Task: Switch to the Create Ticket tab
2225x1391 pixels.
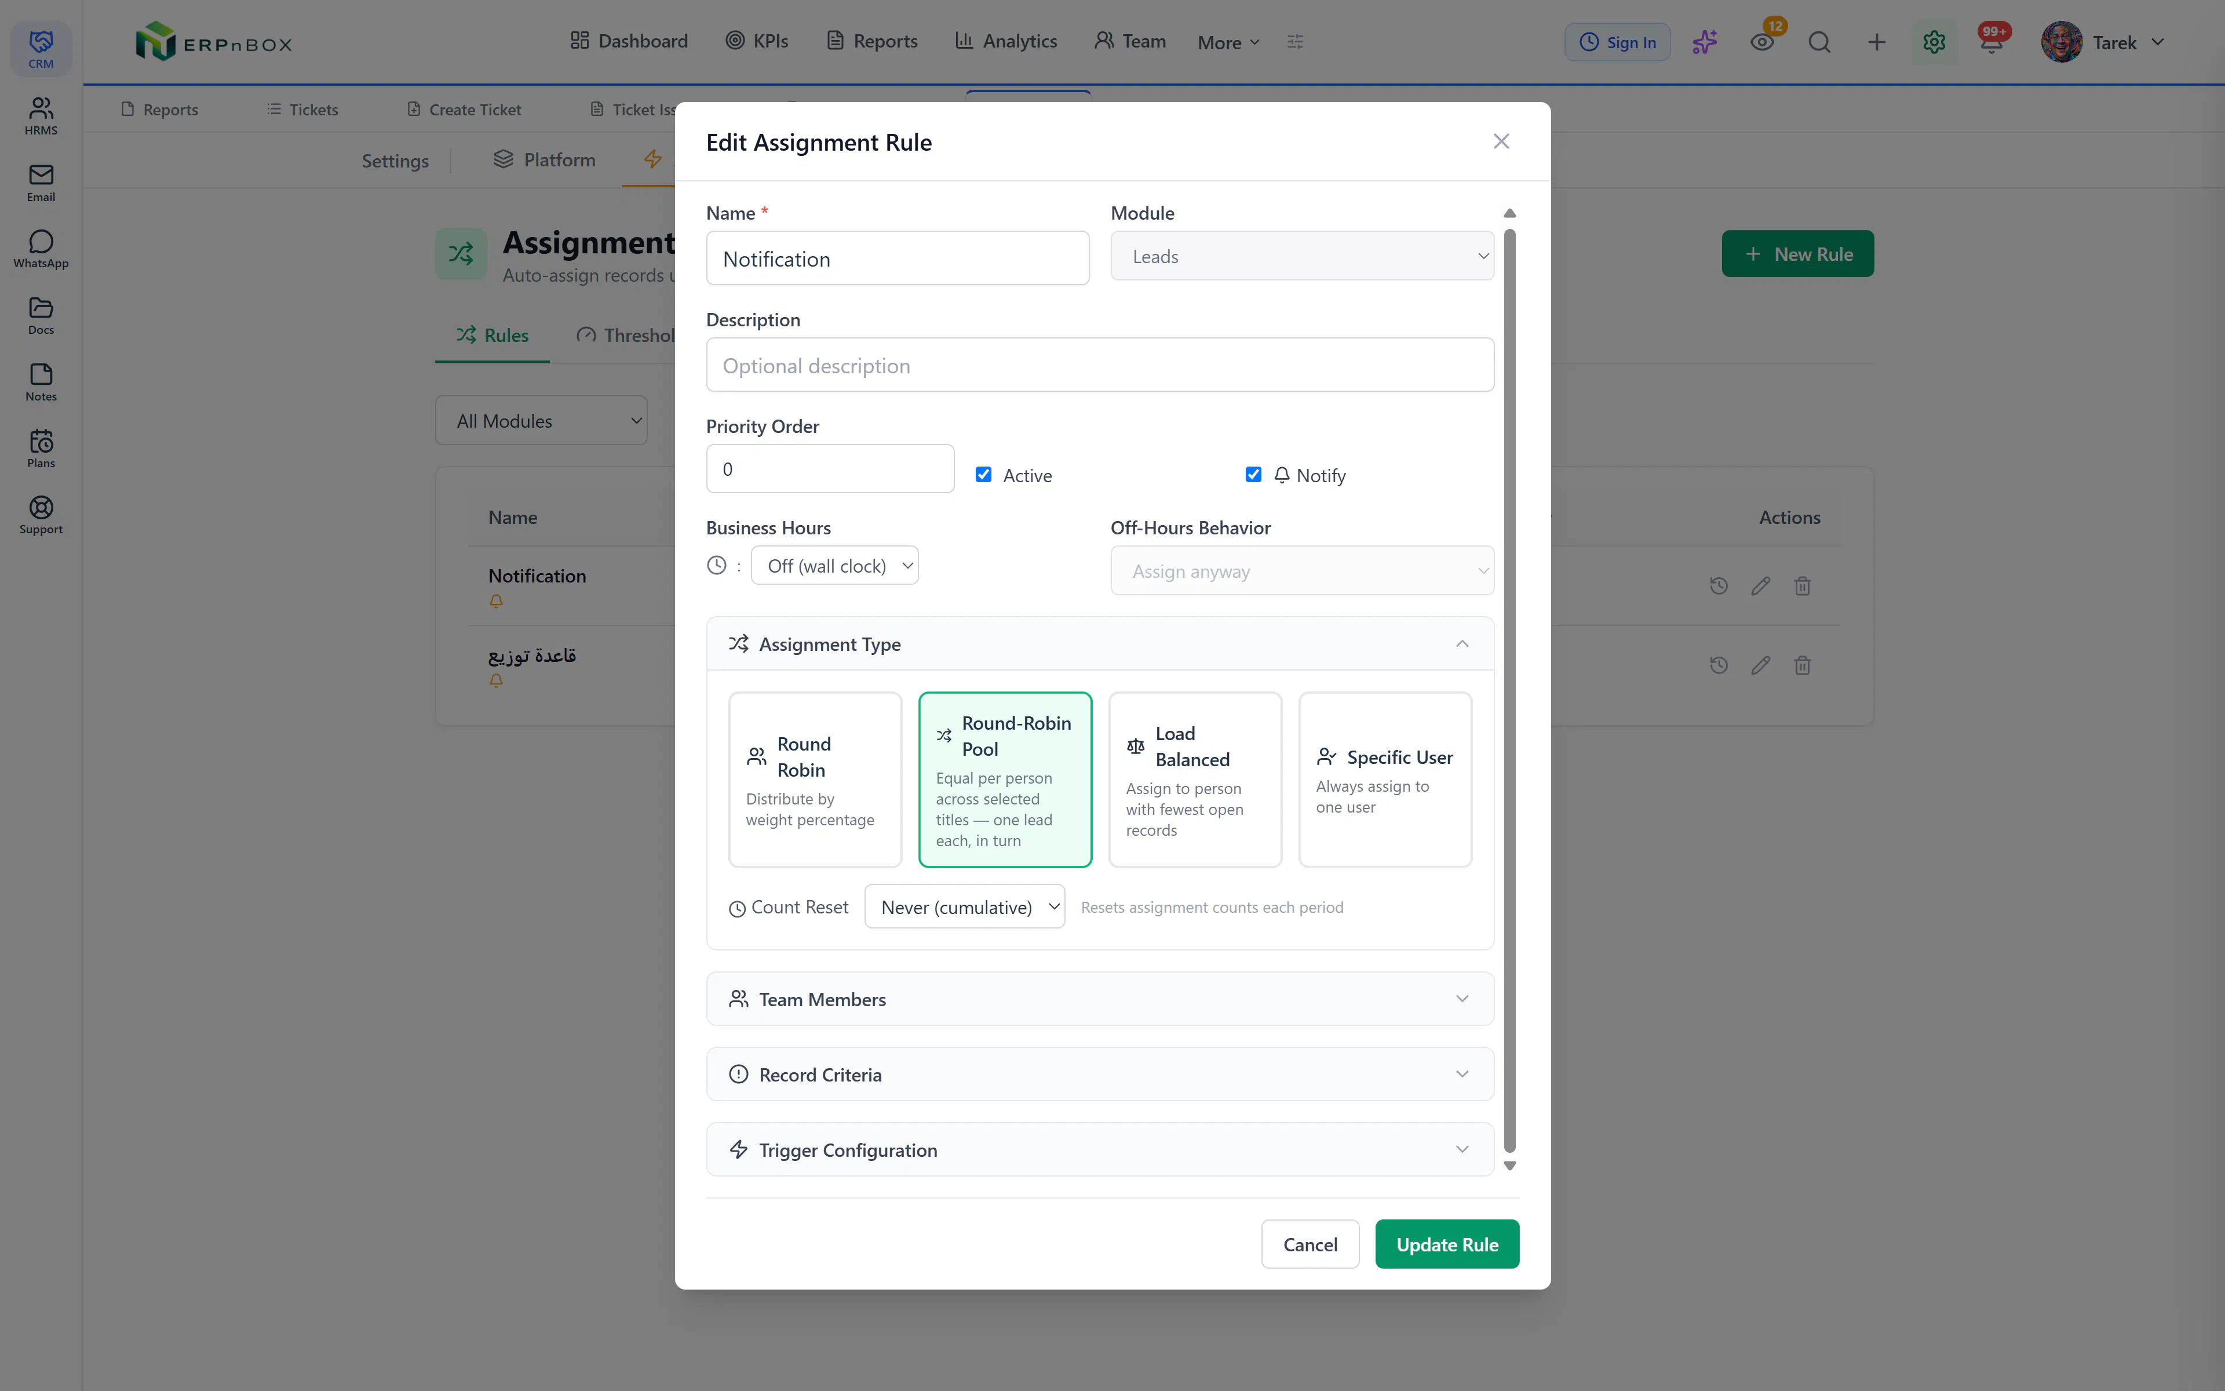Action: (x=464, y=110)
